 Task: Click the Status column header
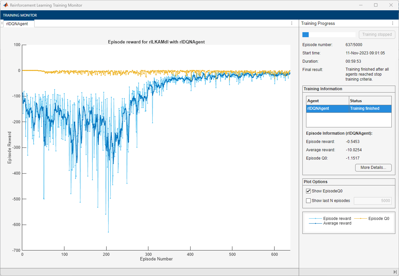coord(370,101)
